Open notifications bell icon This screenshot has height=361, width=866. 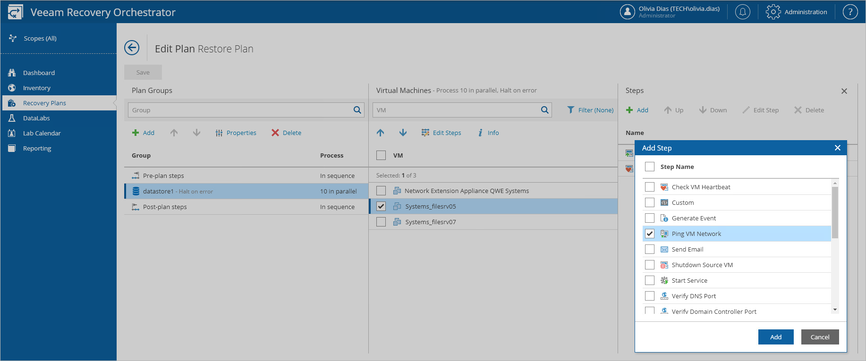743,12
